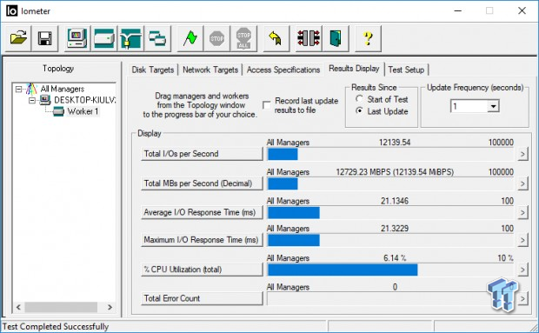Select Results Display tab
The image size is (539, 333).
point(354,69)
